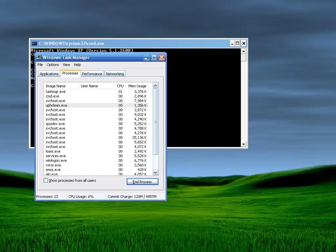Select the csrss.exe process
This screenshot has height=252, width=336.
tap(96, 165)
